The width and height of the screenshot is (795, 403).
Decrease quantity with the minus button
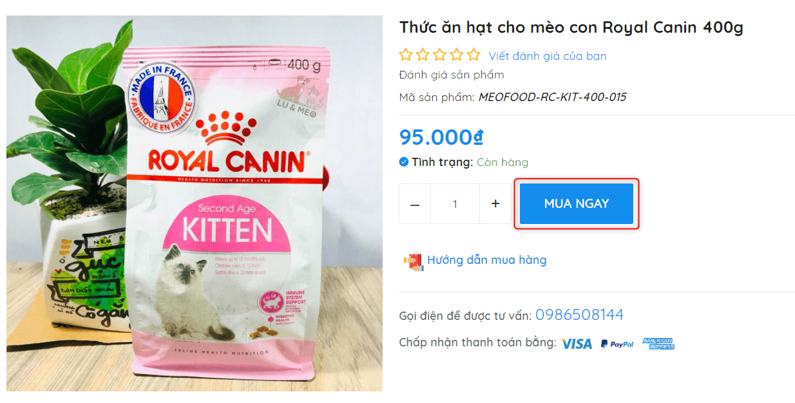415,204
